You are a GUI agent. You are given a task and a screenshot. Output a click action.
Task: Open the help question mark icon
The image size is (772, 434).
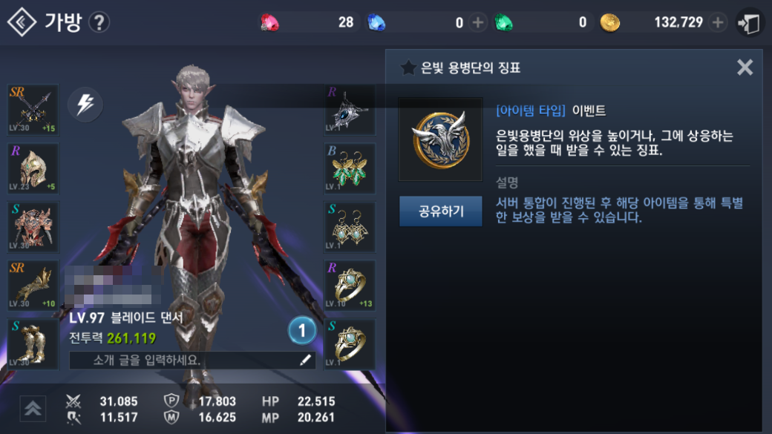point(99,22)
